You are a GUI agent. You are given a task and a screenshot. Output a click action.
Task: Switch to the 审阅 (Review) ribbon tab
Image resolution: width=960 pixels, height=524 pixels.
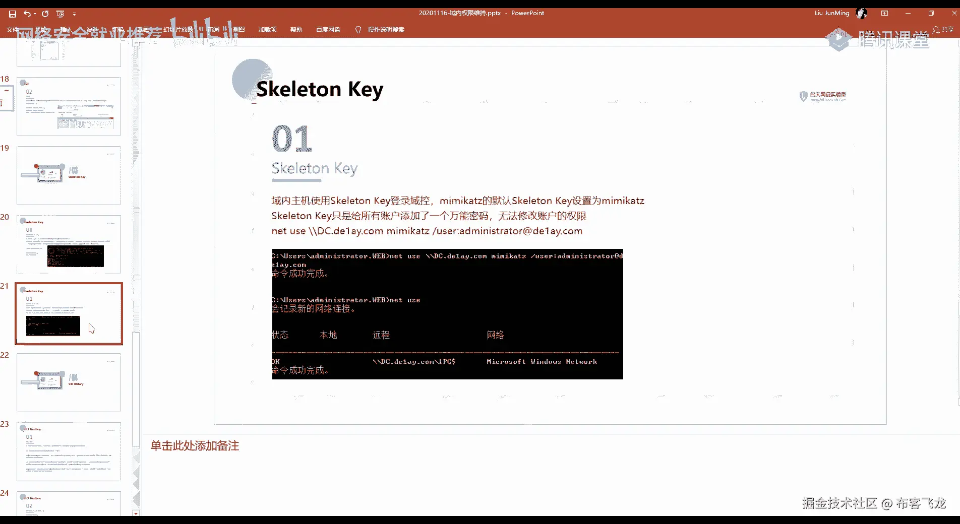213,30
